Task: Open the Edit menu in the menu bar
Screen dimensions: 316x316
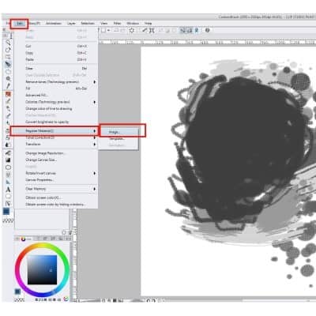Action: [x=19, y=24]
